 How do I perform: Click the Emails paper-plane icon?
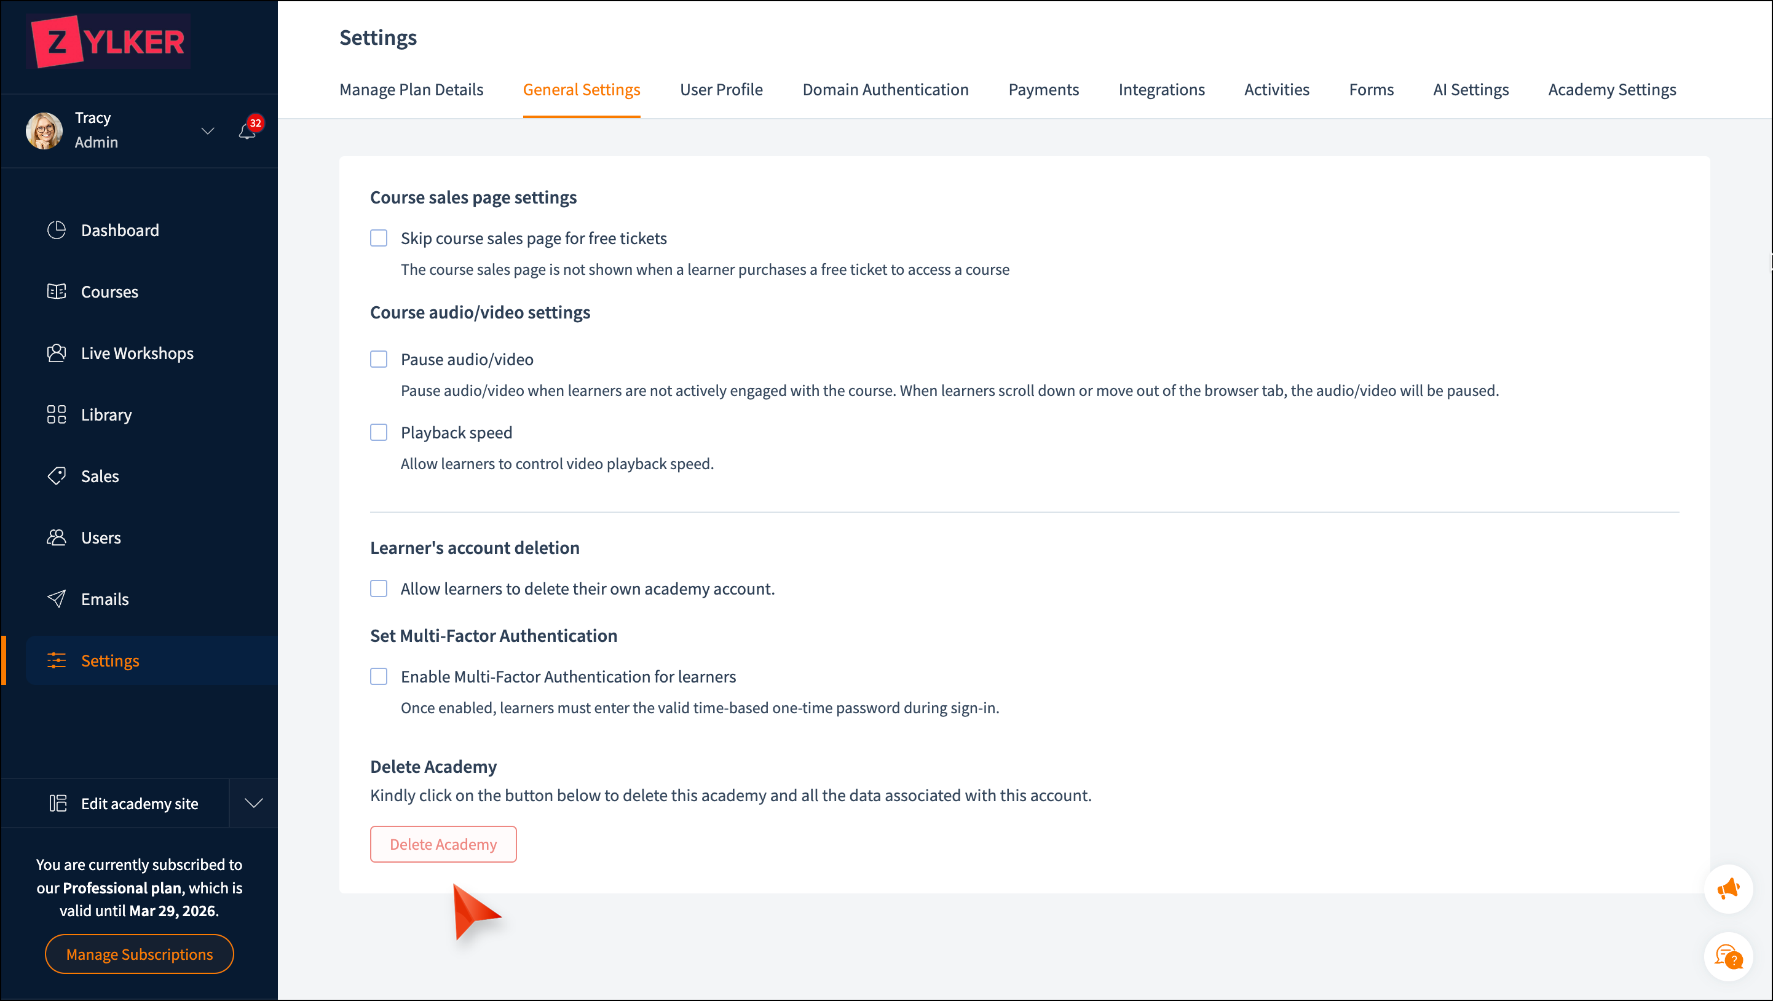pyautogui.click(x=57, y=599)
